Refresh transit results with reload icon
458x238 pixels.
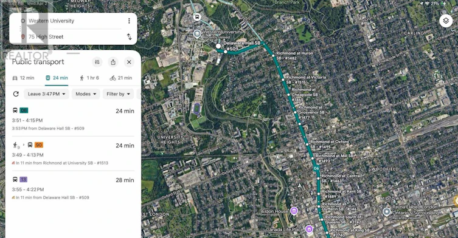[x=16, y=94]
